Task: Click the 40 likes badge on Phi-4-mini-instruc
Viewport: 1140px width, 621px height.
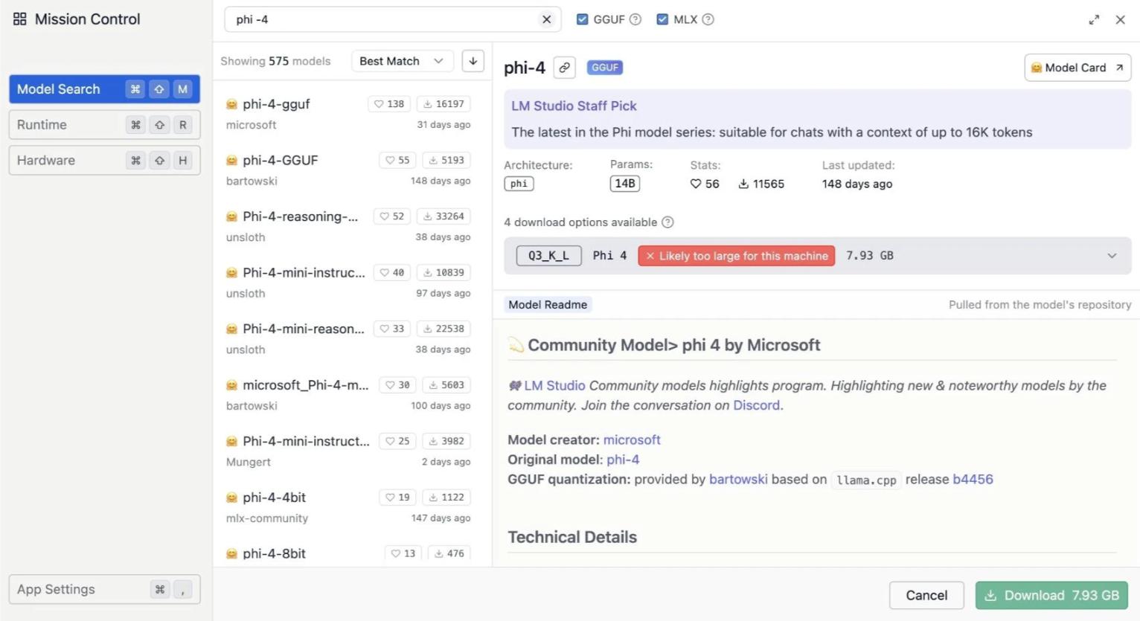Action: [x=392, y=273]
